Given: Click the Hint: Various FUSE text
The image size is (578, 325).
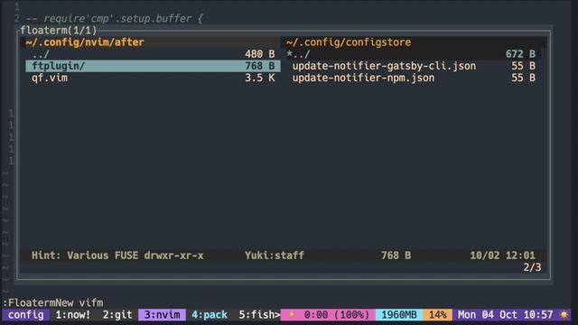Looking at the screenshot, I should click(85, 255).
